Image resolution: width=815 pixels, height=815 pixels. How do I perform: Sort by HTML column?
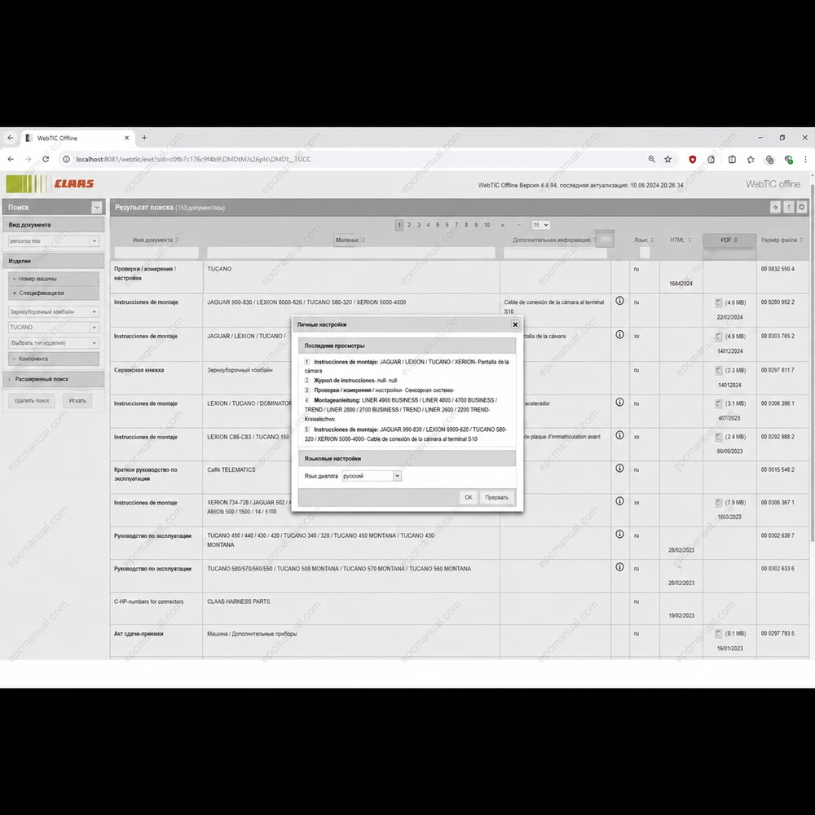[681, 240]
